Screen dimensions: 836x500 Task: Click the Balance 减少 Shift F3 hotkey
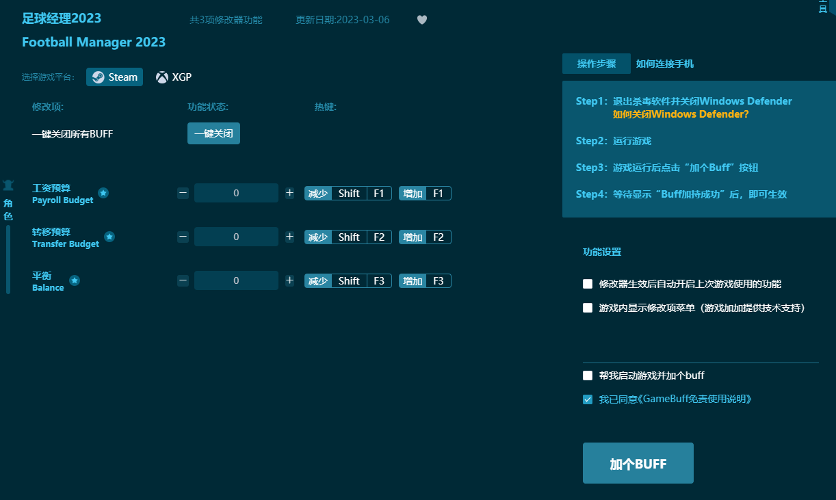point(348,280)
